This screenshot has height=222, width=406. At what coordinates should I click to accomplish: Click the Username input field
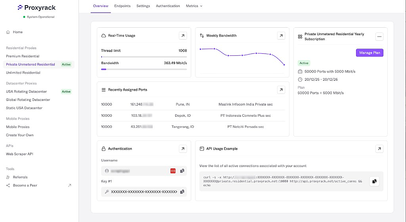coord(144,171)
